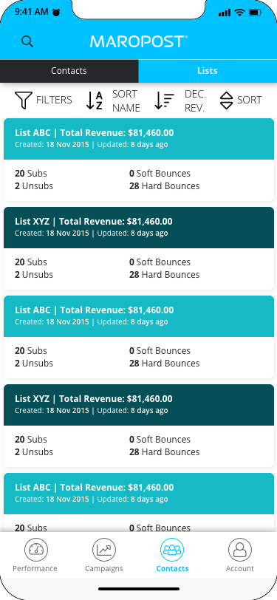
Task: Open the first List XYZ card header
Action: pyautogui.click(x=139, y=228)
